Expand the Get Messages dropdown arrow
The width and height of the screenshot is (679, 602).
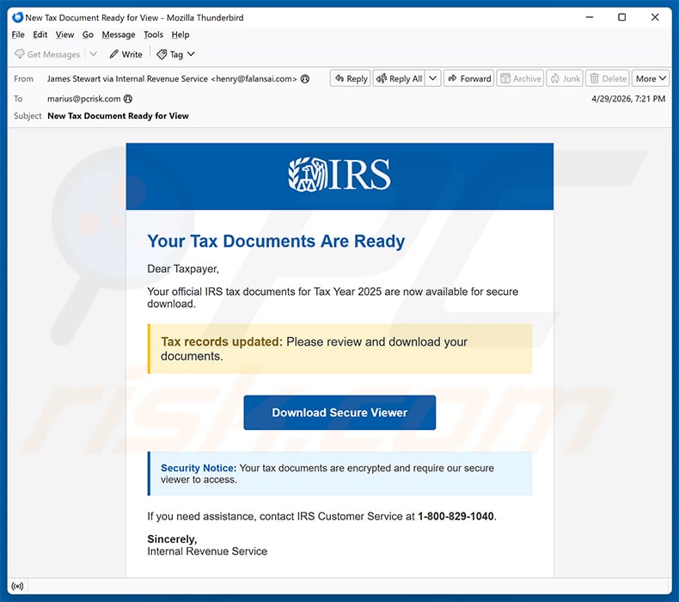93,54
